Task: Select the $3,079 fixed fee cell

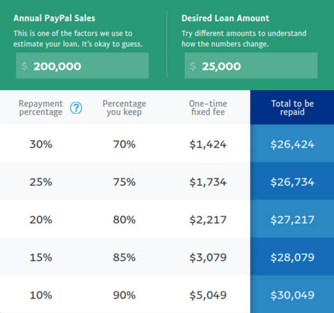Action: 208,257
